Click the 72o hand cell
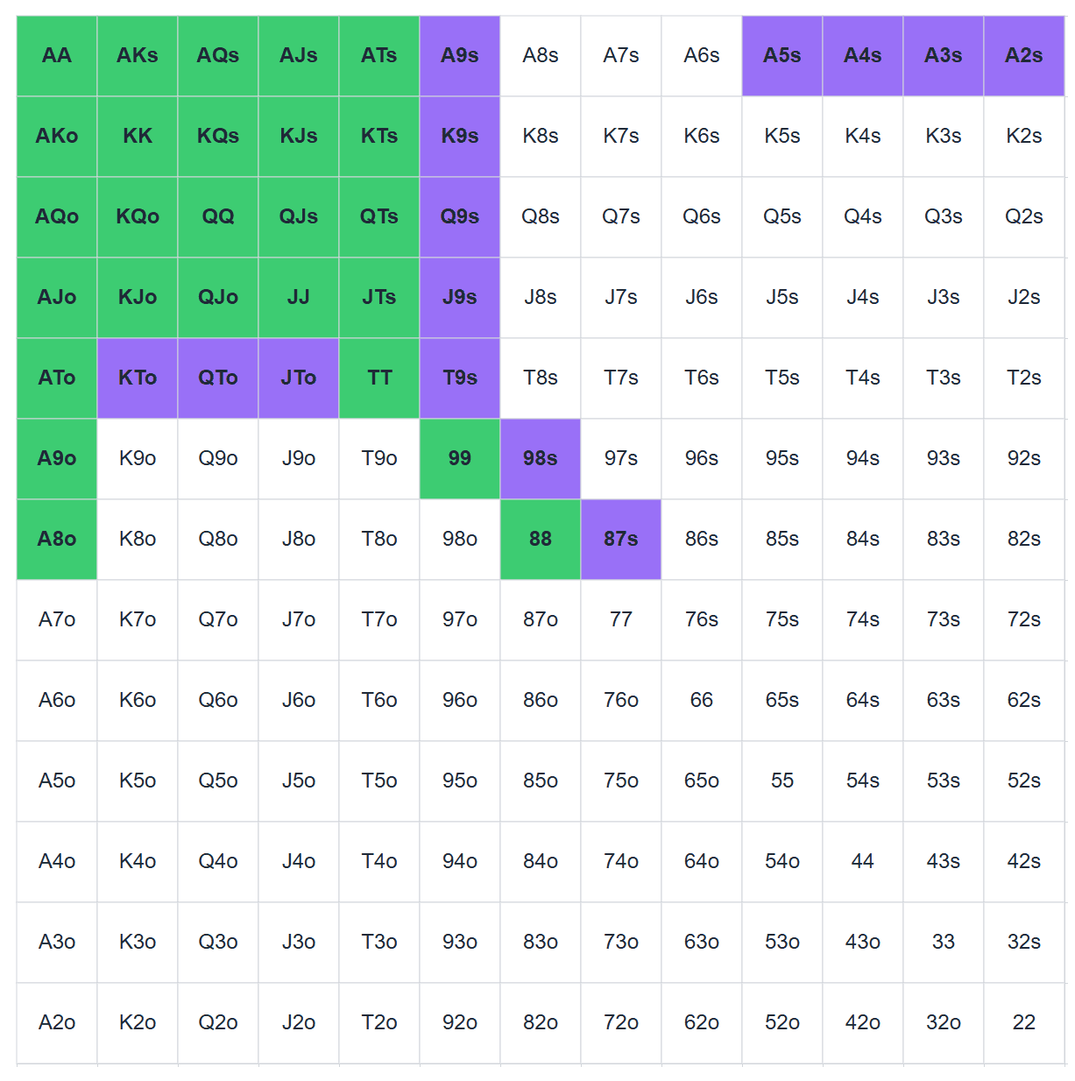The width and height of the screenshot is (1075, 1081). pyautogui.click(x=621, y=1023)
